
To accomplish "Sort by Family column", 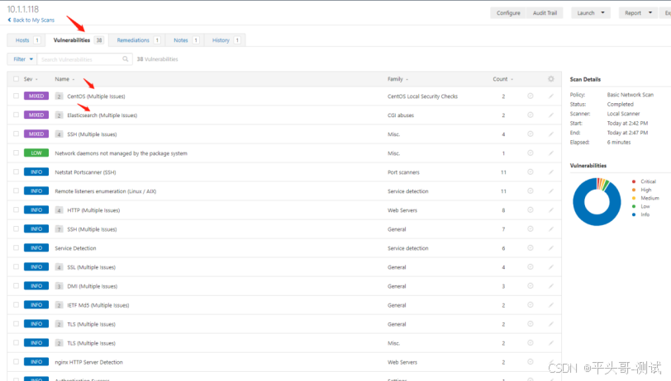I will tap(398, 79).
